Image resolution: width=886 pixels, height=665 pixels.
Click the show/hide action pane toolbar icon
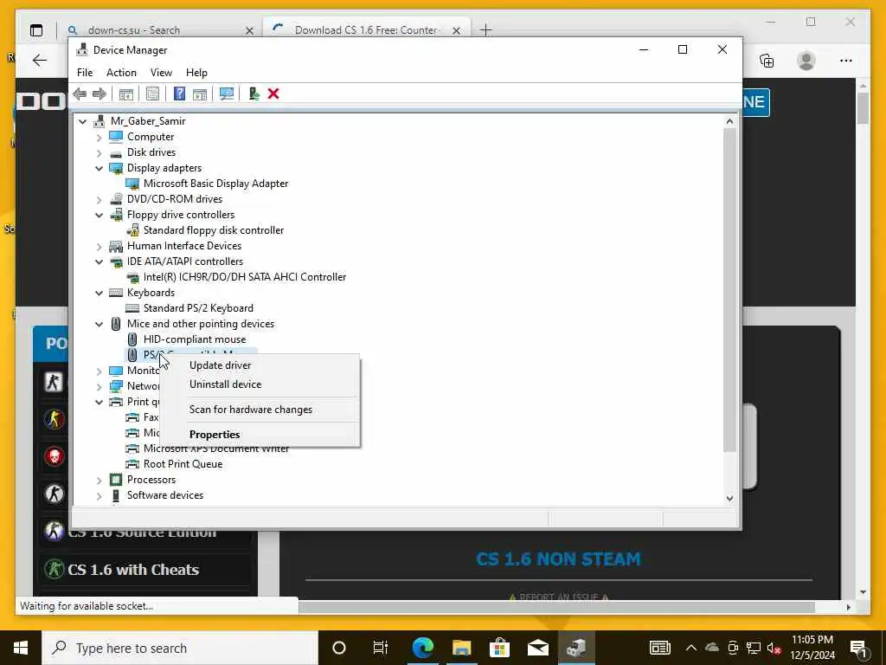[200, 94]
